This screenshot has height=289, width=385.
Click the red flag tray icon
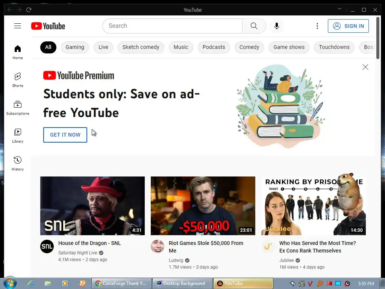[x=329, y=284]
